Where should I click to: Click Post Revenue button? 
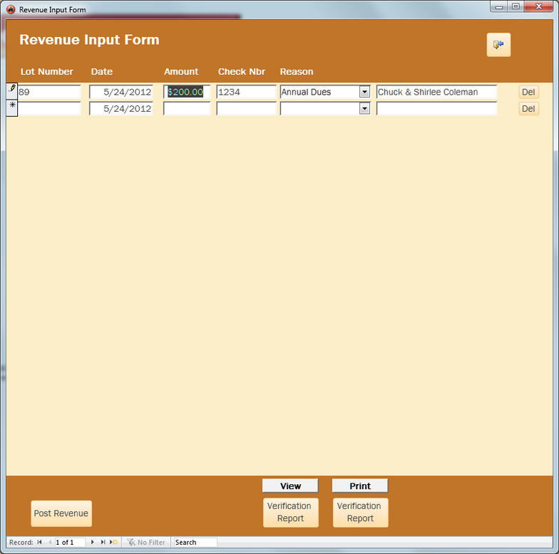coord(61,513)
